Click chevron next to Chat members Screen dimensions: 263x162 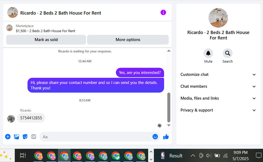pos(254,87)
